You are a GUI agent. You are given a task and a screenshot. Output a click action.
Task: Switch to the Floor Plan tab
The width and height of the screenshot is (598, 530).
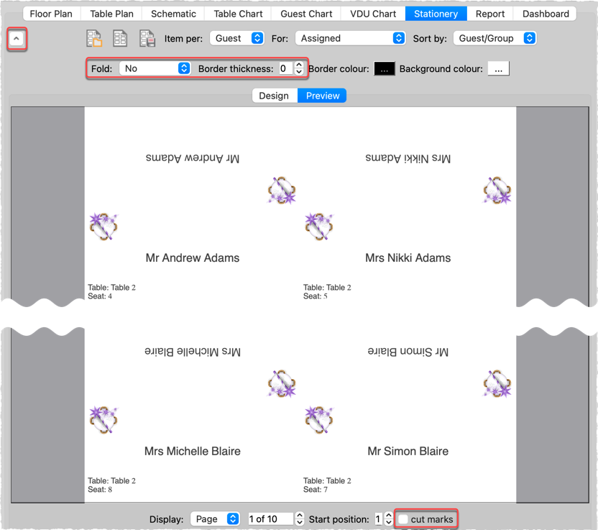coord(51,14)
